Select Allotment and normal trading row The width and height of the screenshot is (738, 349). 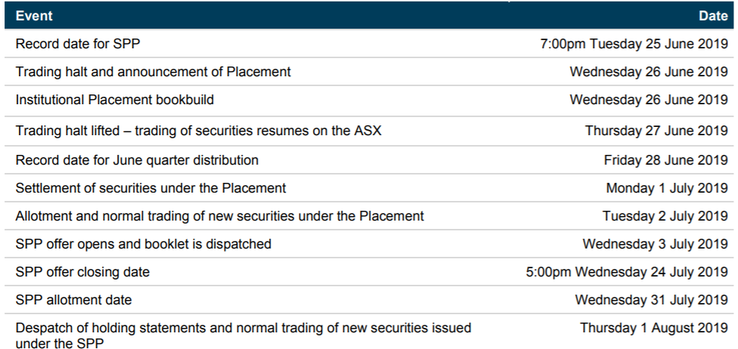(369, 216)
